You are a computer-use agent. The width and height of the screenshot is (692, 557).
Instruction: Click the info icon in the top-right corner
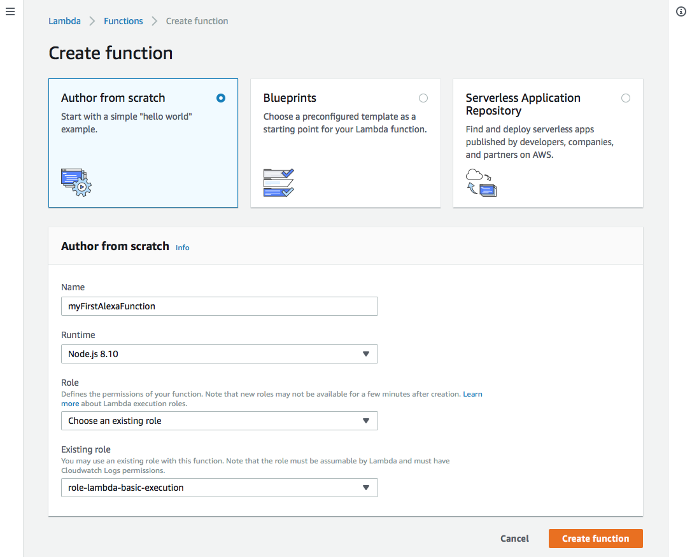pyautogui.click(x=681, y=11)
